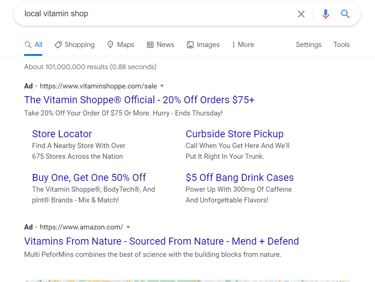Switch to the Shopping tab
This screenshot has width=375, height=282.
click(74, 45)
